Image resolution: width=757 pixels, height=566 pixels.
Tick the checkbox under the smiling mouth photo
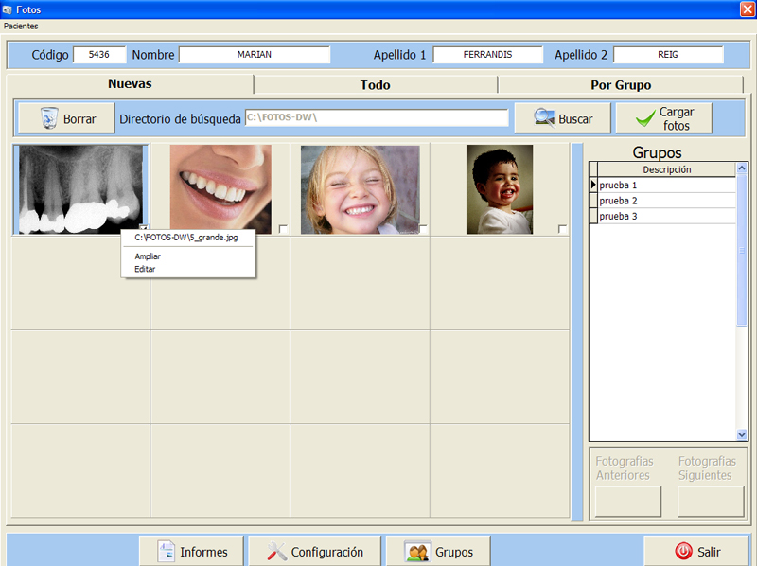click(284, 229)
